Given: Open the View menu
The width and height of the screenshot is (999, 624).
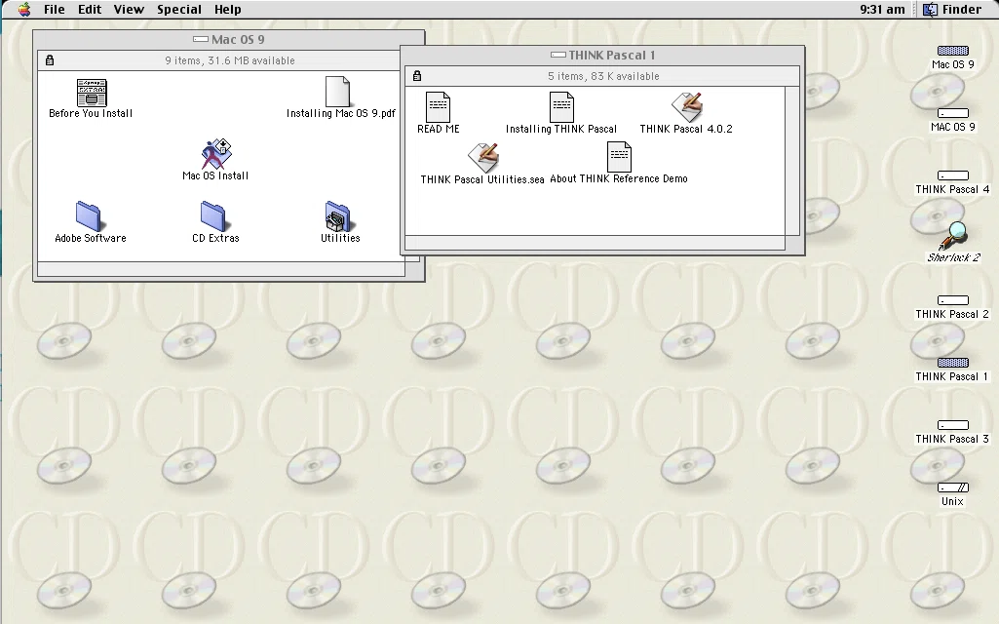Looking at the screenshot, I should point(129,10).
